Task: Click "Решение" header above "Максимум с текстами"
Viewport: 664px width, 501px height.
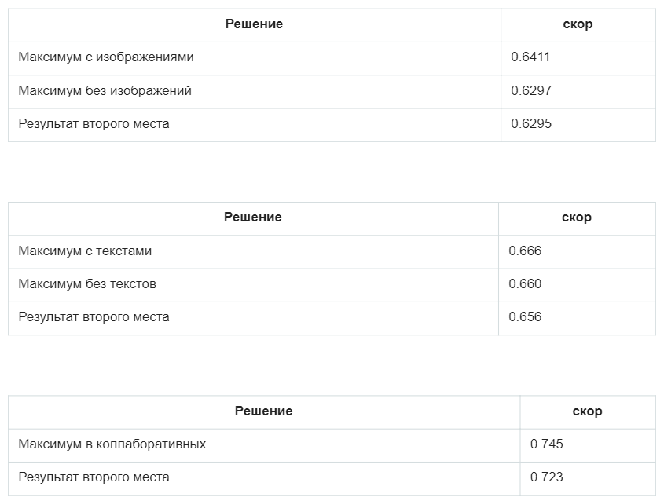Action: (253, 218)
